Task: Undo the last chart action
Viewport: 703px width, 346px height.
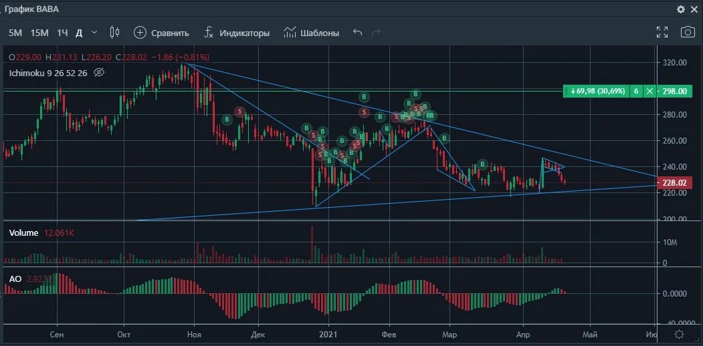Action: (x=357, y=32)
